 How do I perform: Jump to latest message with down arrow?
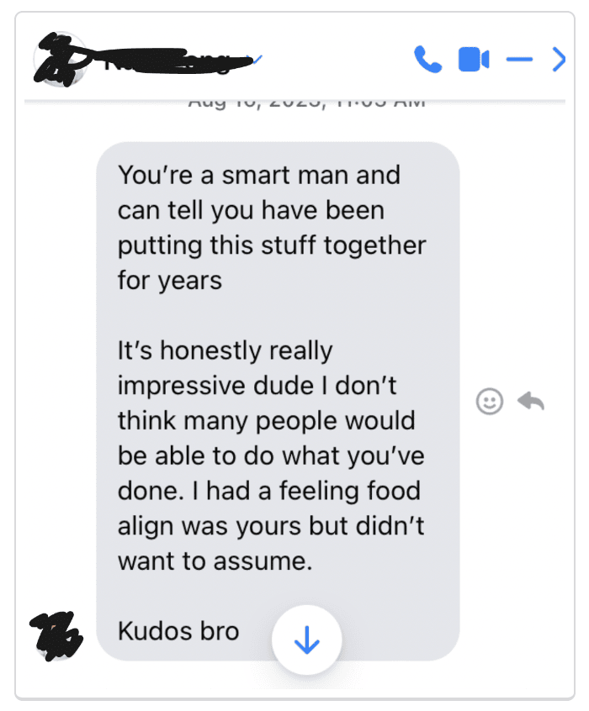307,640
